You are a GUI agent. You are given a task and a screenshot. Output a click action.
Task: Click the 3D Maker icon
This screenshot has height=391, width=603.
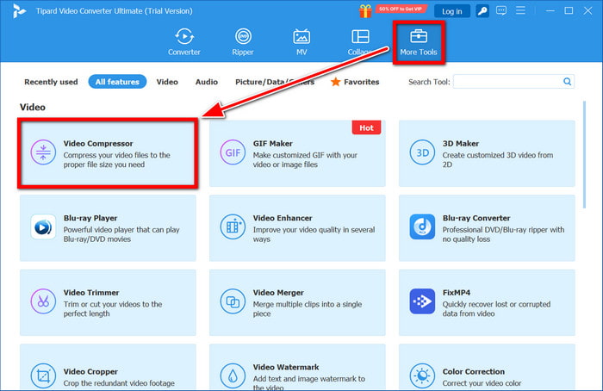coord(422,152)
